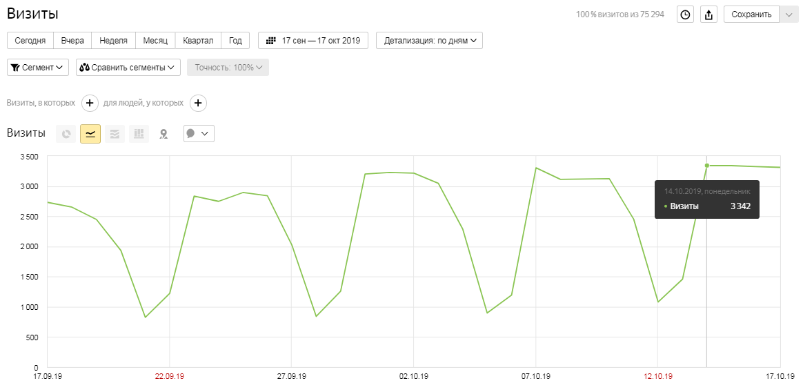The width and height of the screenshot is (803, 392).
Task: Open Детализация: по дням dropdown
Action: [x=429, y=41]
